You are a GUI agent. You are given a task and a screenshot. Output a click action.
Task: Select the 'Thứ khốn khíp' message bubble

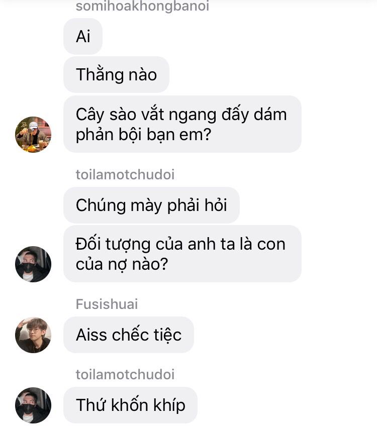(x=130, y=405)
